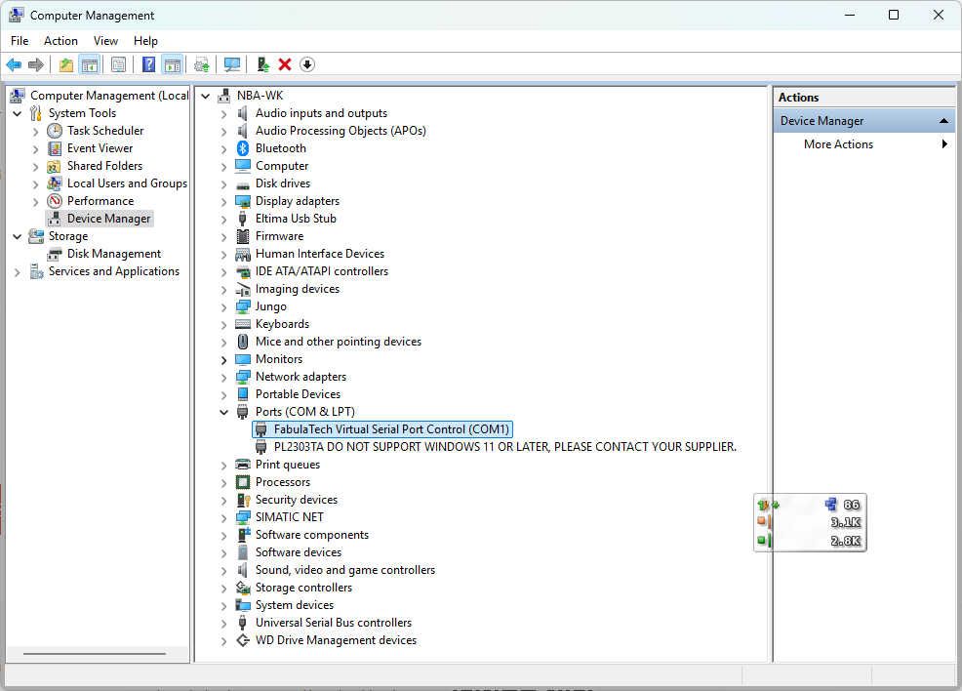The width and height of the screenshot is (962, 691).
Task: Expand the Software components category
Action: point(224,536)
